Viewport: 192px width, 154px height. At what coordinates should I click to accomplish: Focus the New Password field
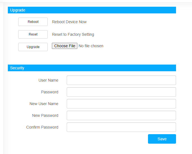(x=121, y=115)
